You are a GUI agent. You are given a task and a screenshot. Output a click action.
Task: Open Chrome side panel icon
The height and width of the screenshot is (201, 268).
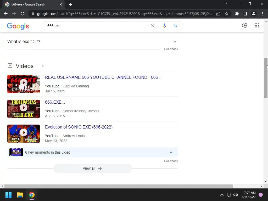coord(245,14)
